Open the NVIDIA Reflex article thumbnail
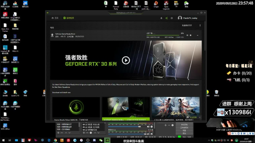This screenshot has width=255, height=143. (126, 107)
